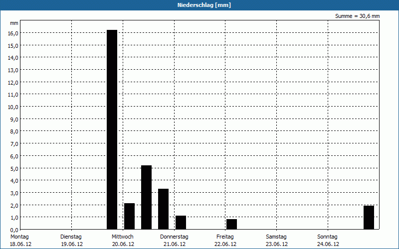Click the date 20.06.12
Viewport: 399px width, 249px height.
[123, 244]
